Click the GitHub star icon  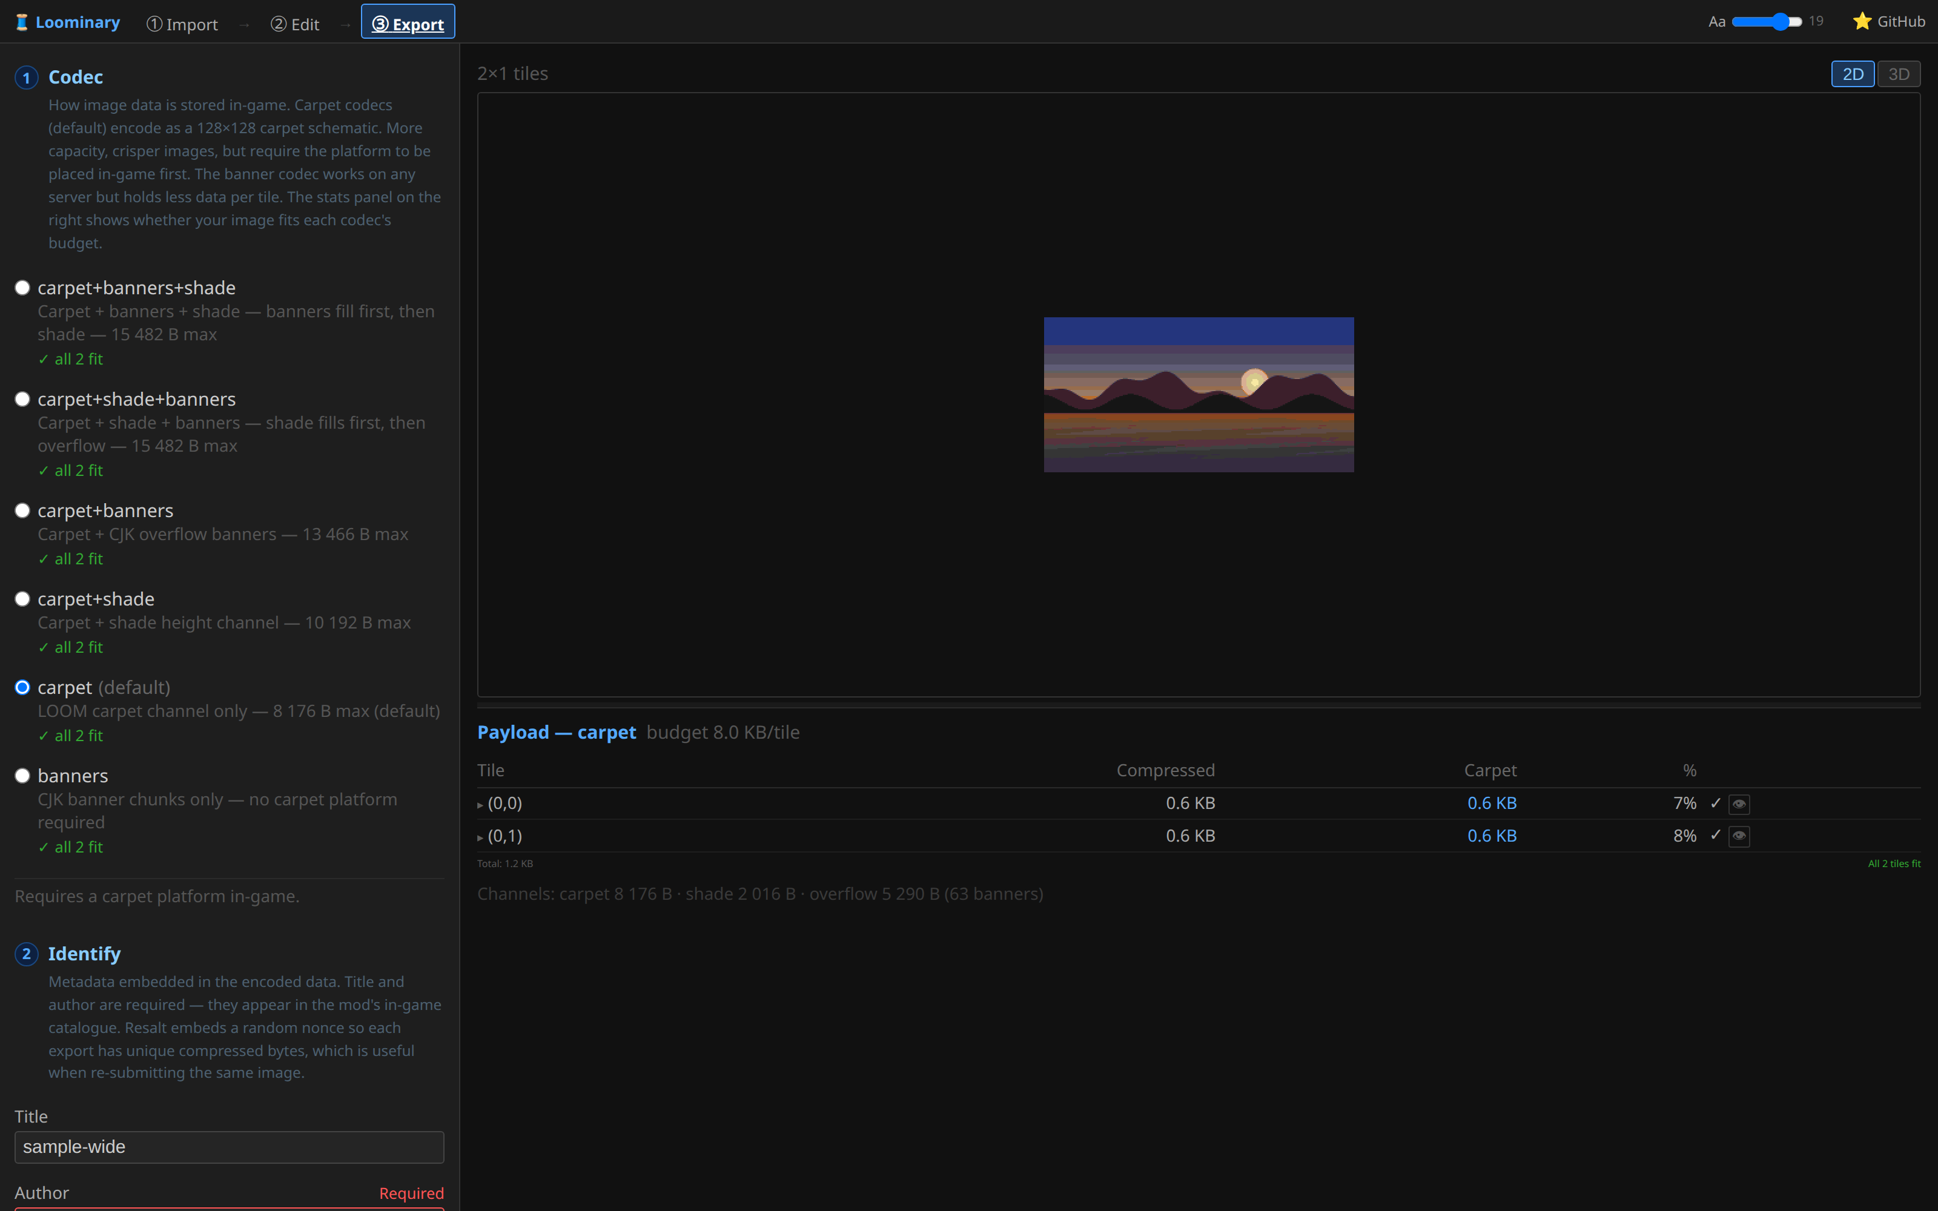(1862, 22)
